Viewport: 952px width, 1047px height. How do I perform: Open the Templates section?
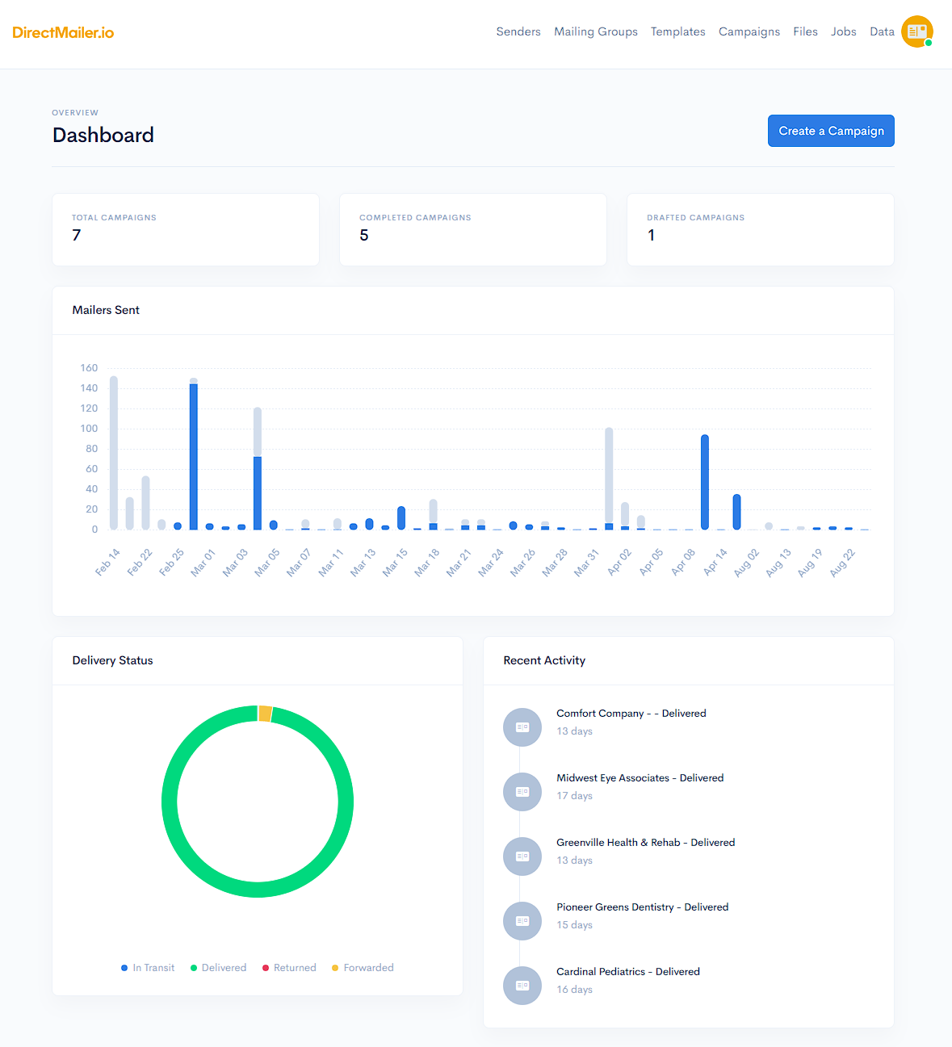click(x=677, y=31)
